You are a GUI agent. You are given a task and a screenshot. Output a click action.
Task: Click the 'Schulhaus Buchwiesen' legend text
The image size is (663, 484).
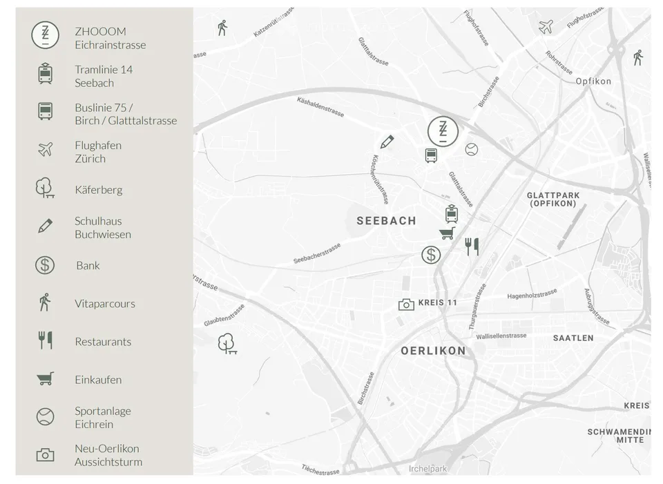[x=103, y=227]
